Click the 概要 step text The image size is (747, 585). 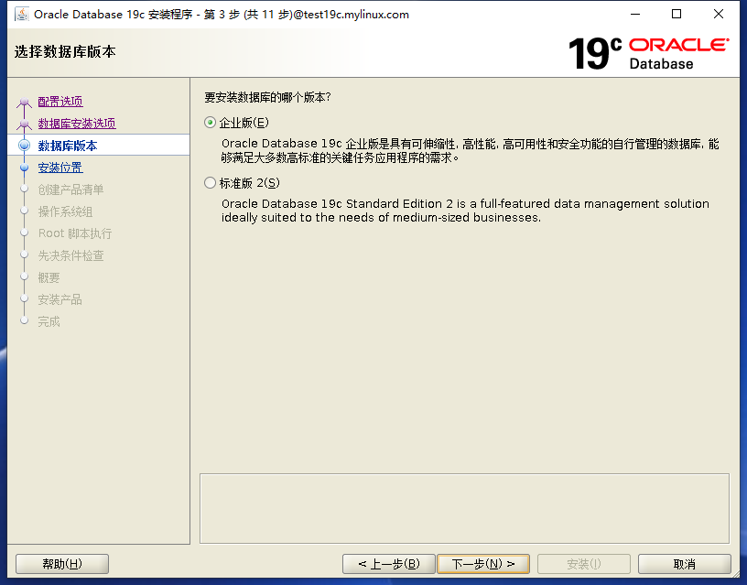coord(49,277)
